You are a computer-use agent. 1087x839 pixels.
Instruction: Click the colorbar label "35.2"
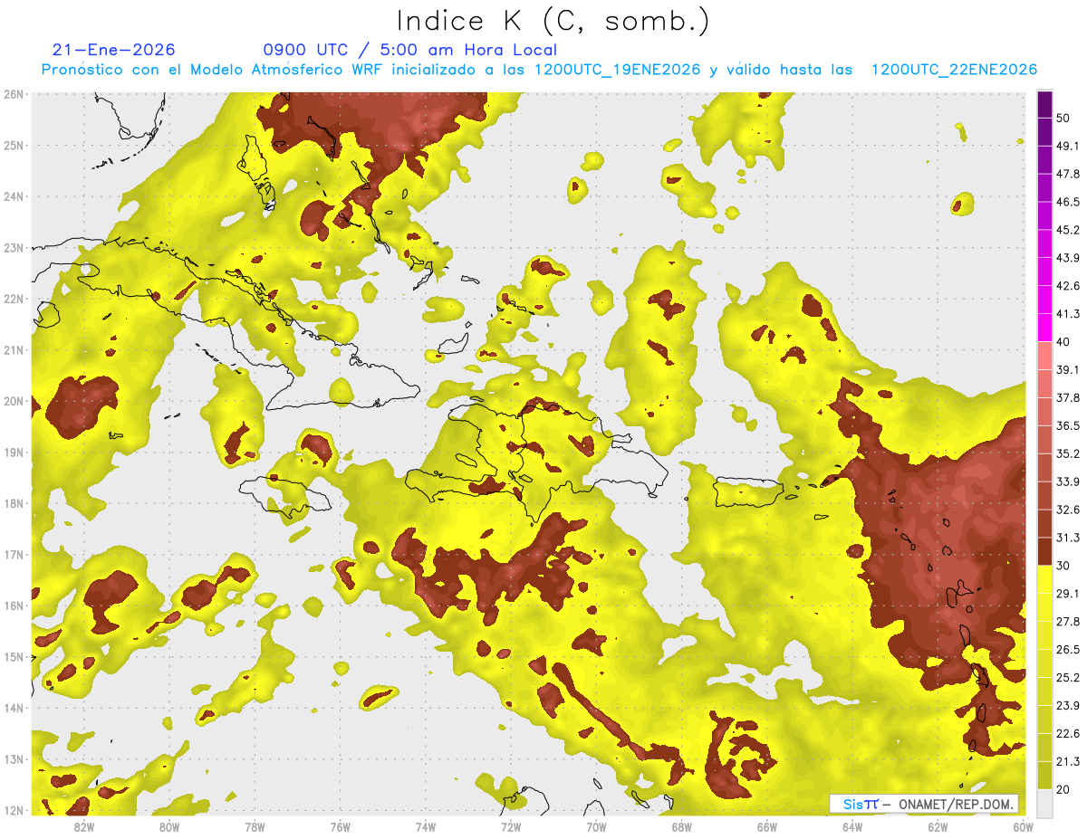(x=1067, y=453)
